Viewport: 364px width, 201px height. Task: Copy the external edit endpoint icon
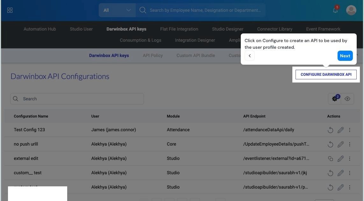[330, 159]
